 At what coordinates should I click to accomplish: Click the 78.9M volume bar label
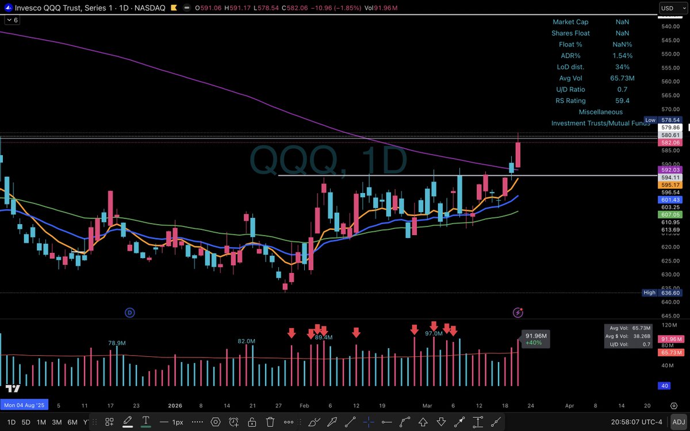point(117,343)
